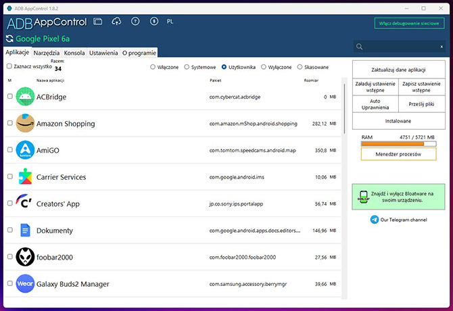Tick the Galaxy Buds2 Manager checkbox
This screenshot has width=453, height=311.
coord(10,283)
